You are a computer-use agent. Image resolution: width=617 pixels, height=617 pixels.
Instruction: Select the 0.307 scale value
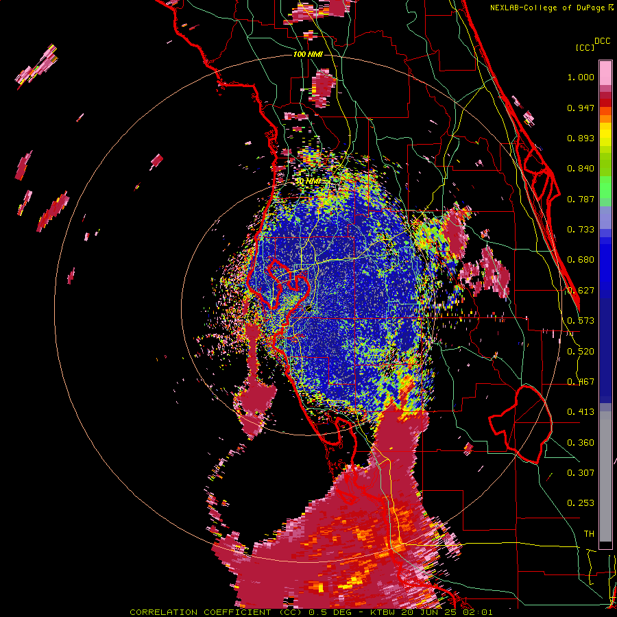(581, 473)
